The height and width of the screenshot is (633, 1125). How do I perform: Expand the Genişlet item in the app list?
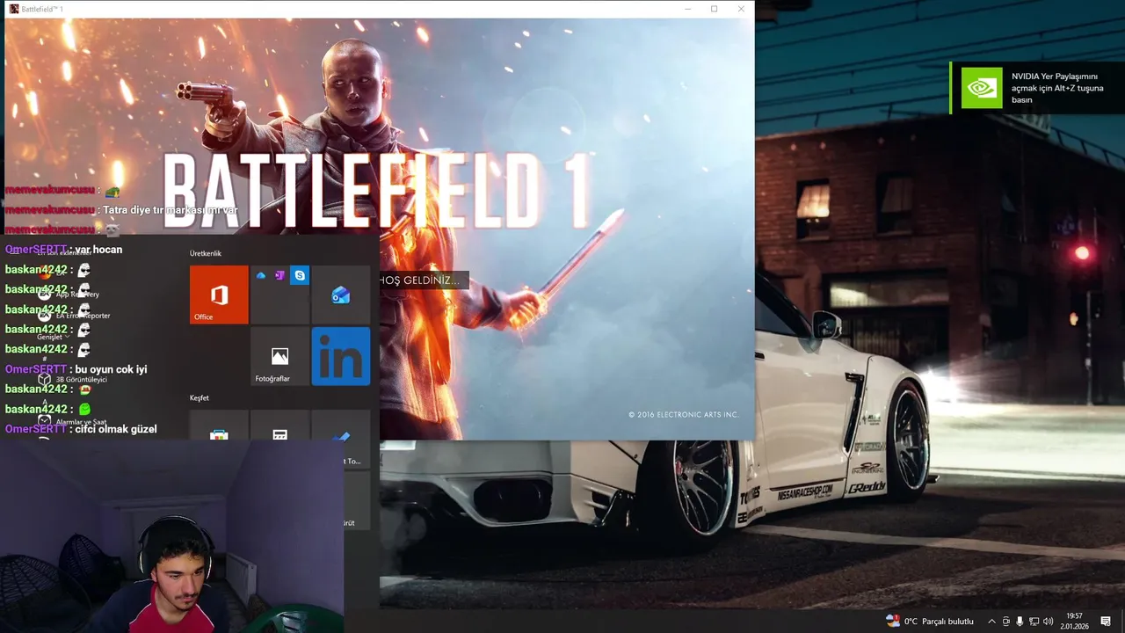tap(53, 337)
